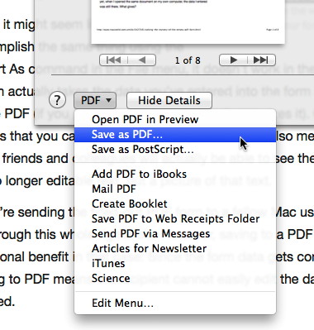314x330 pixels.
Task: Click the print preview page thumbnail
Action: pyautogui.click(x=188, y=22)
